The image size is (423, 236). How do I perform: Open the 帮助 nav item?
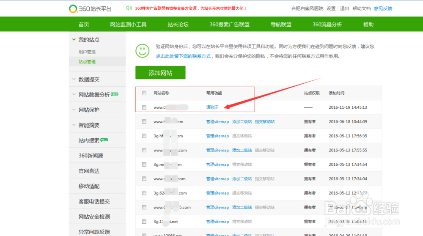click(x=368, y=25)
